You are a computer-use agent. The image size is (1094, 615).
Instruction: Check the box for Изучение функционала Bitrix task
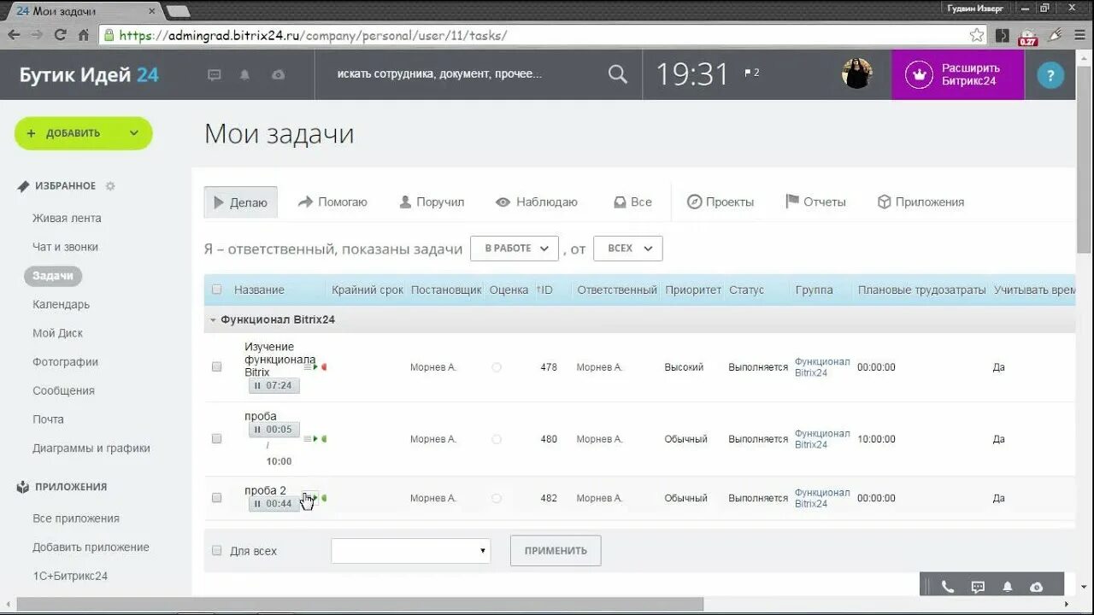pyautogui.click(x=216, y=366)
